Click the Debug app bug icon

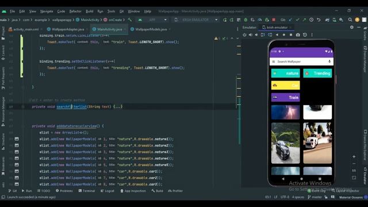pos(246,20)
